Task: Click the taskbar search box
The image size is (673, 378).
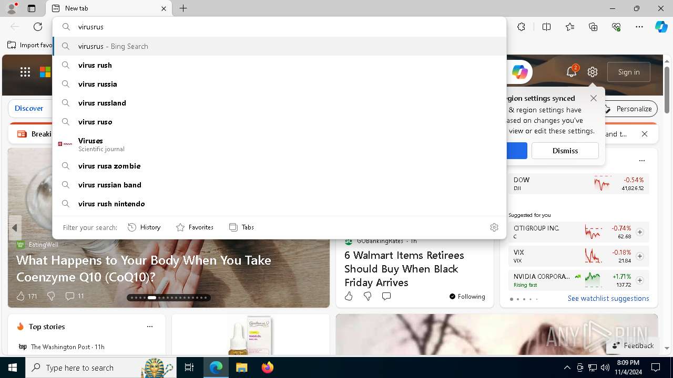Action: (101, 367)
